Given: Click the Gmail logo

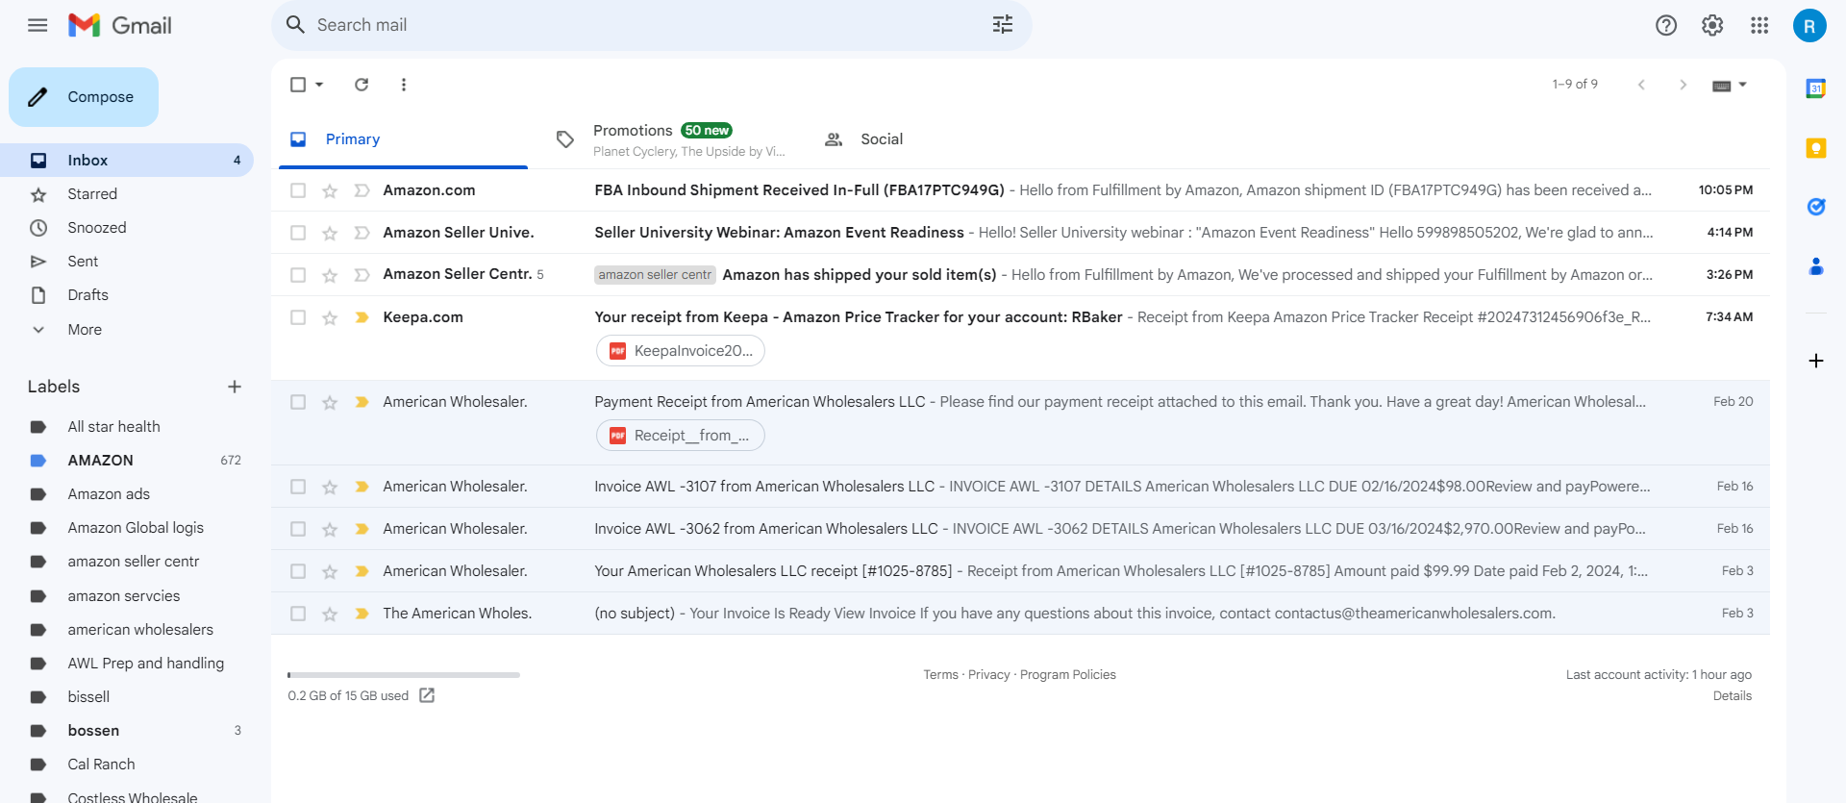Looking at the screenshot, I should pyautogui.click(x=120, y=25).
